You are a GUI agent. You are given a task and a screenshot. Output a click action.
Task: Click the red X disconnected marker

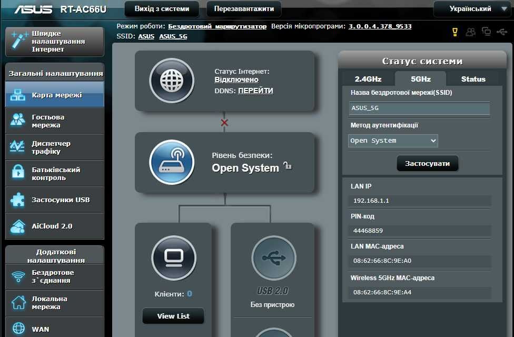pyautogui.click(x=224, y=123)
